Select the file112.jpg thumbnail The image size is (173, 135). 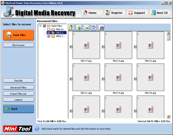[151, 45]
